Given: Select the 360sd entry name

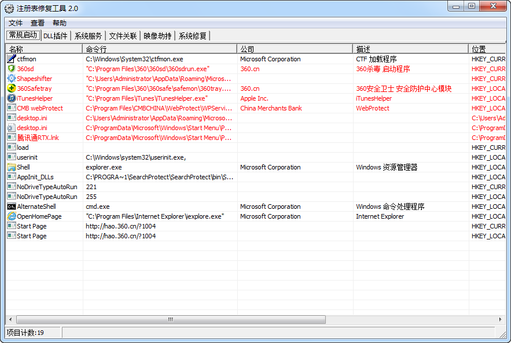Looking at the screenshot, I should (x=25, y=69).
